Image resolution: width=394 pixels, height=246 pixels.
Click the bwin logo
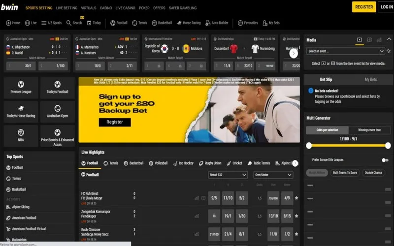click(9, 7)
